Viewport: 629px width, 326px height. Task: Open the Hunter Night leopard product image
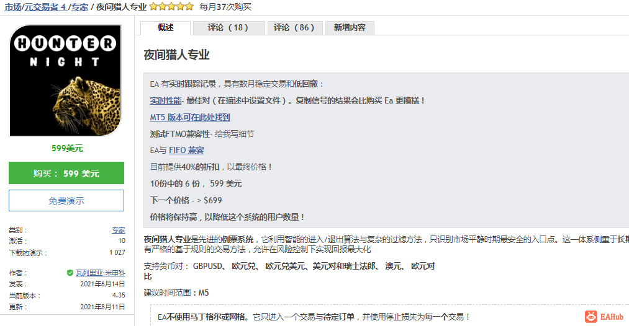click(x=65, y=81)
